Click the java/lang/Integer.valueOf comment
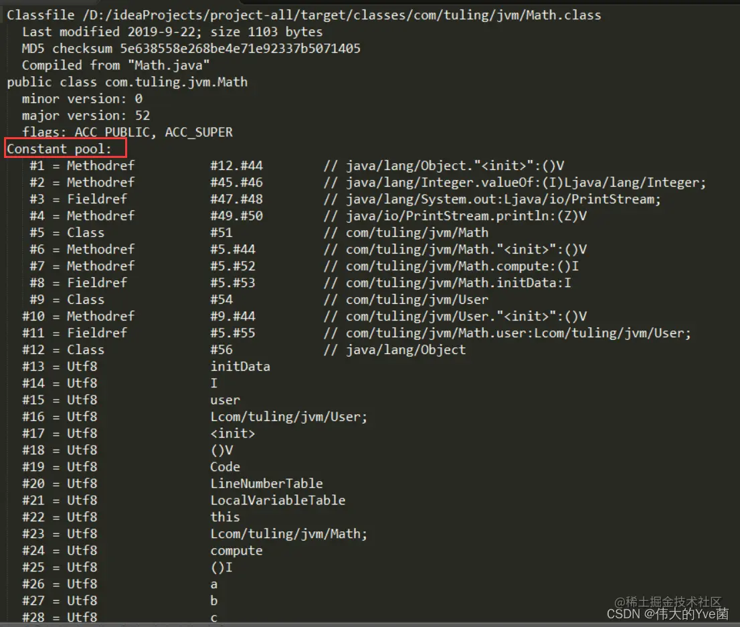This screenshot has height=627, width=740. click(515, 183)
